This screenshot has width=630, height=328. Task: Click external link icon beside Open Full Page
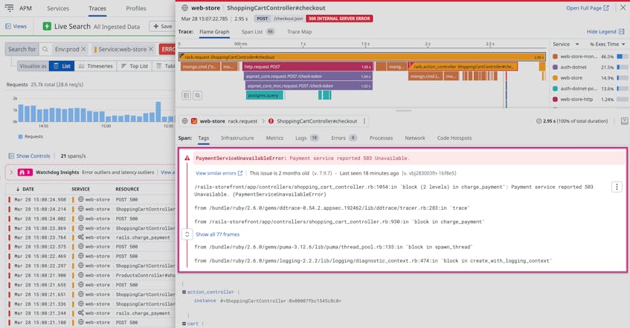606,7
